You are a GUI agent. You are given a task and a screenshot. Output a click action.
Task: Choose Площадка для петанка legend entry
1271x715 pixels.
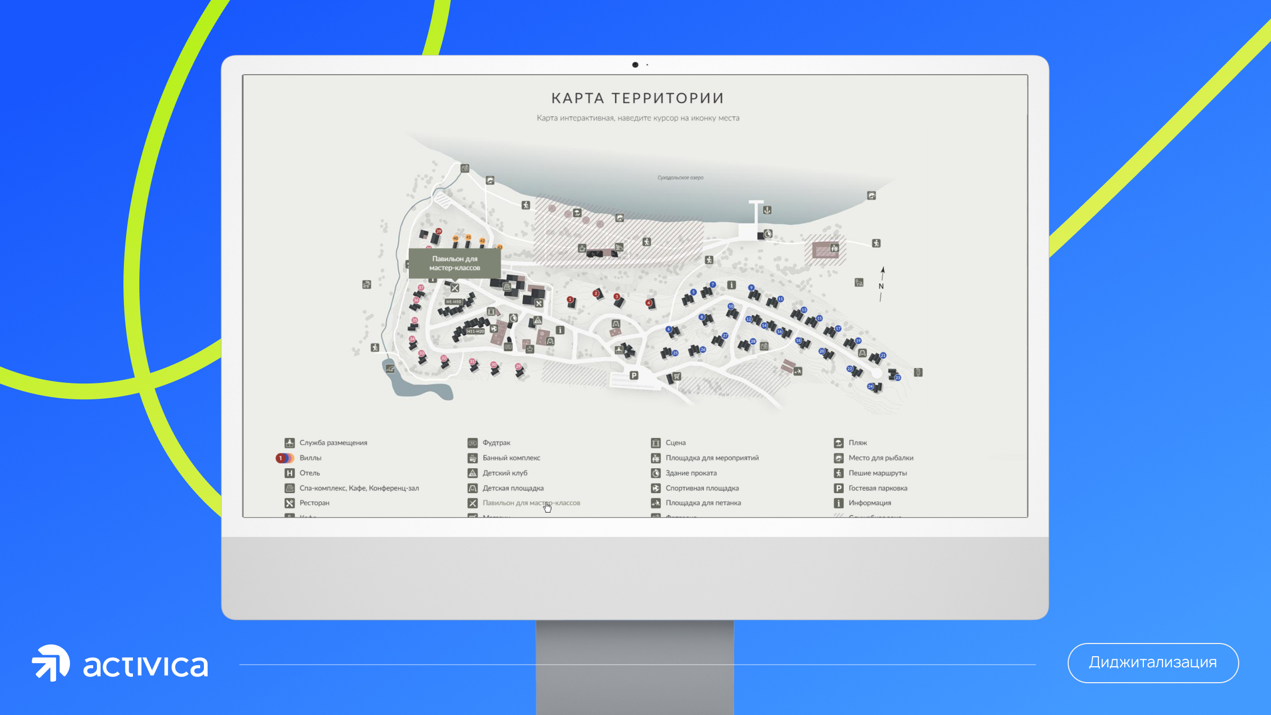(696, 503)
